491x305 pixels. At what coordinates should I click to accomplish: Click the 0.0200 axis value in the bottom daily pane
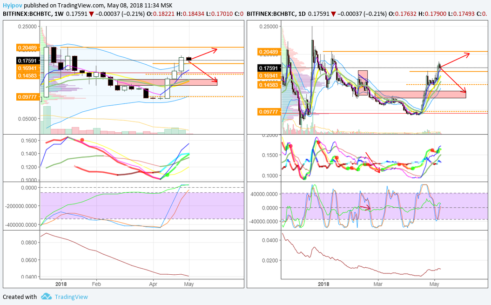[270, 260]
